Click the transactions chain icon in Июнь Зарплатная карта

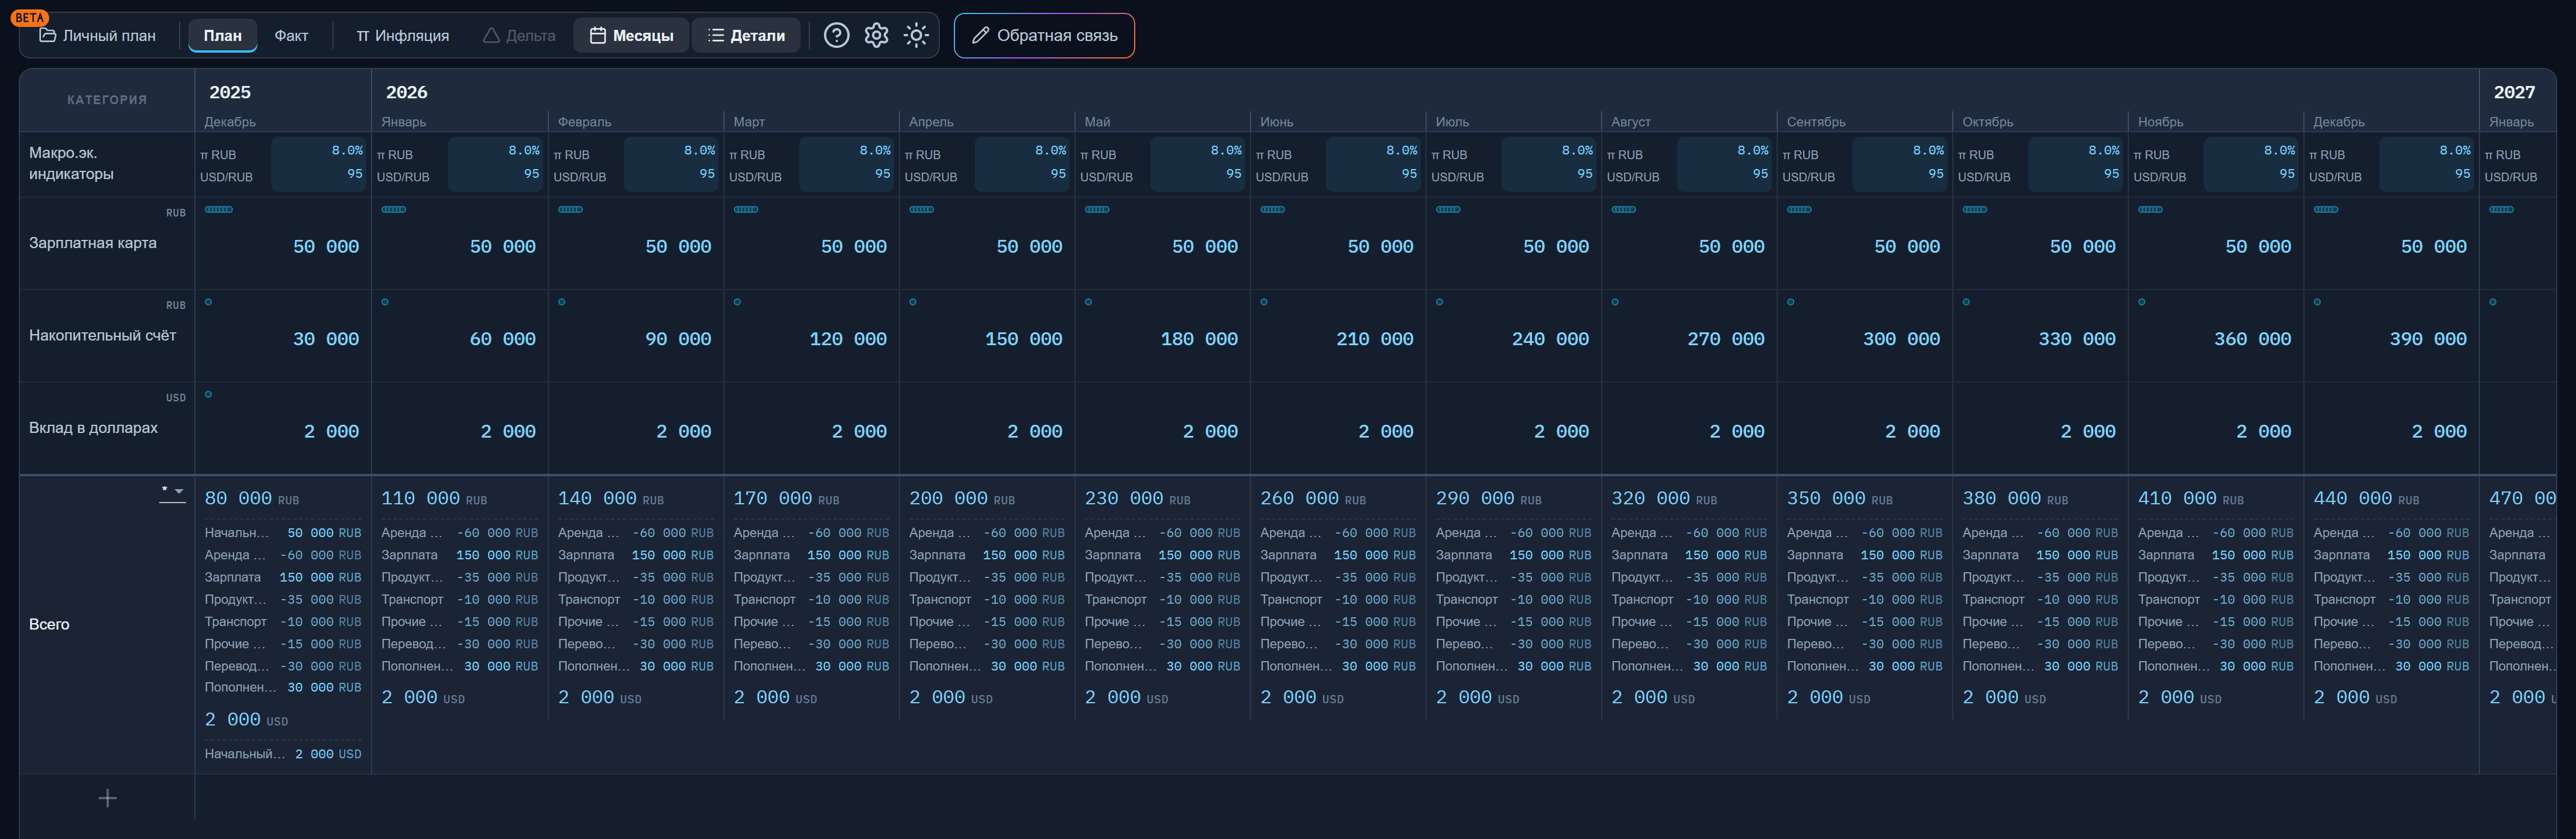(x=1272, y=209)
